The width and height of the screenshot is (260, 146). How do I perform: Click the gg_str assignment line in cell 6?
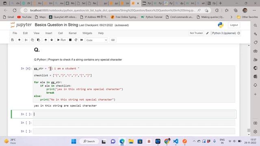pos(57,69)
